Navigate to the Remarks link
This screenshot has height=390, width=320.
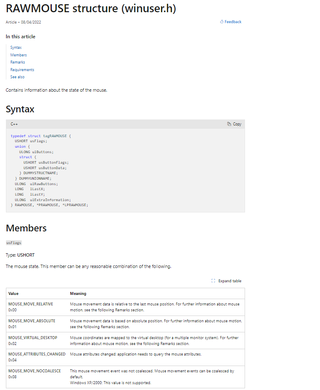pos(17,62)
